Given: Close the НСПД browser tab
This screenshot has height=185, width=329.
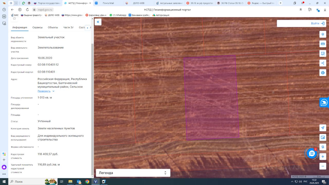Looking at the screenshot, I should [90, 3].
